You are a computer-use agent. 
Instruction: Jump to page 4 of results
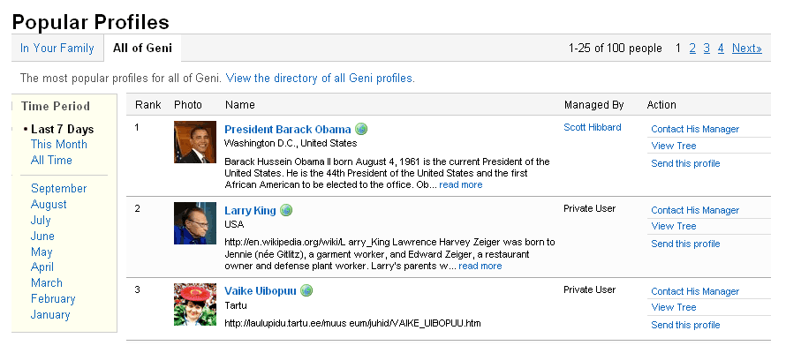pyautogui.click(x=721, y=49)
